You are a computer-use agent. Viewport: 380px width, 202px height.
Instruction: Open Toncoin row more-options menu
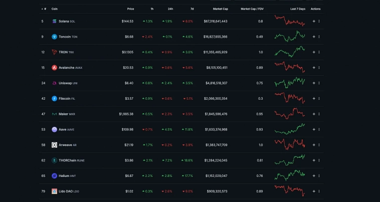[x=319, y=37]
